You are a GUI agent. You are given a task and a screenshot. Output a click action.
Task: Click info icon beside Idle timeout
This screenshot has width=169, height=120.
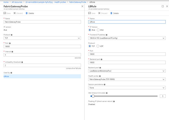[x=107, y=93]
